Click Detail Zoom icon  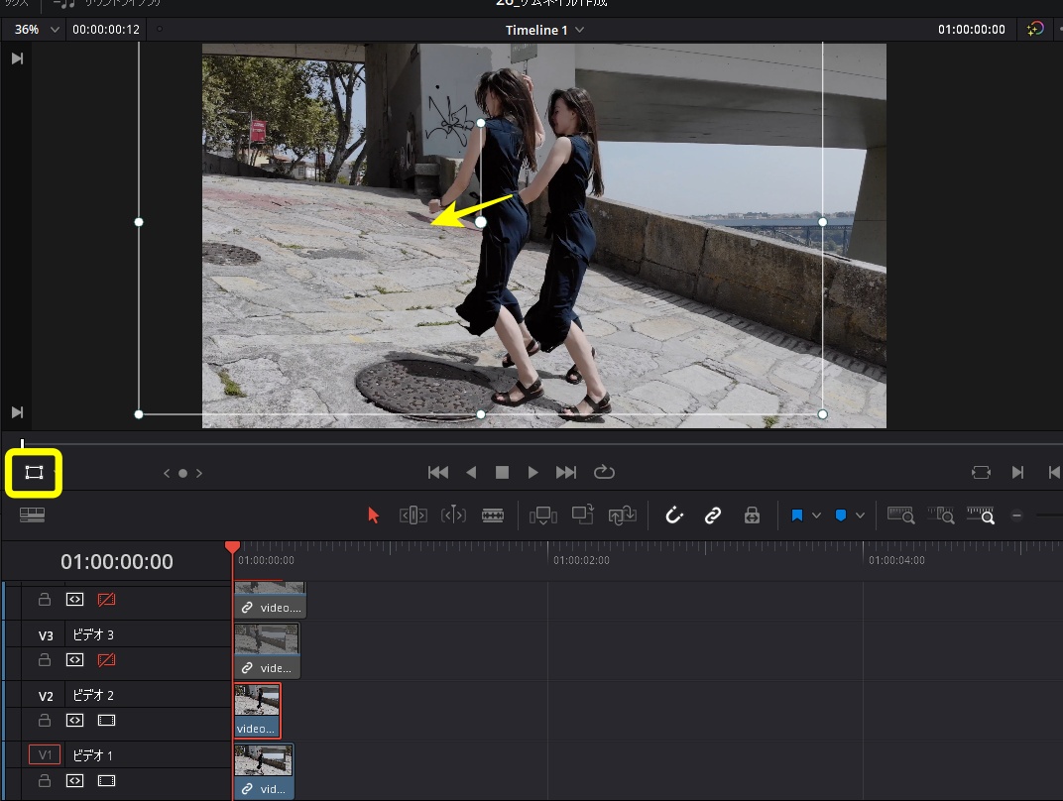(x=941, y=515)
